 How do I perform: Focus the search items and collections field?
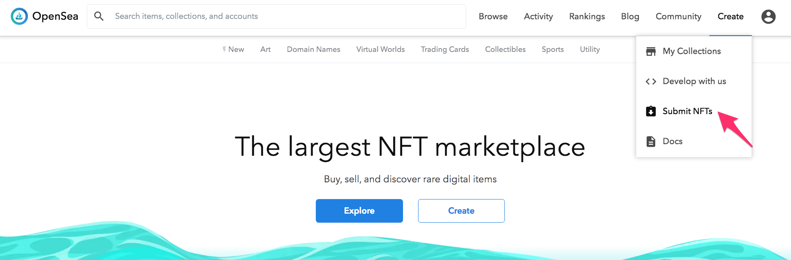(276, 16)
